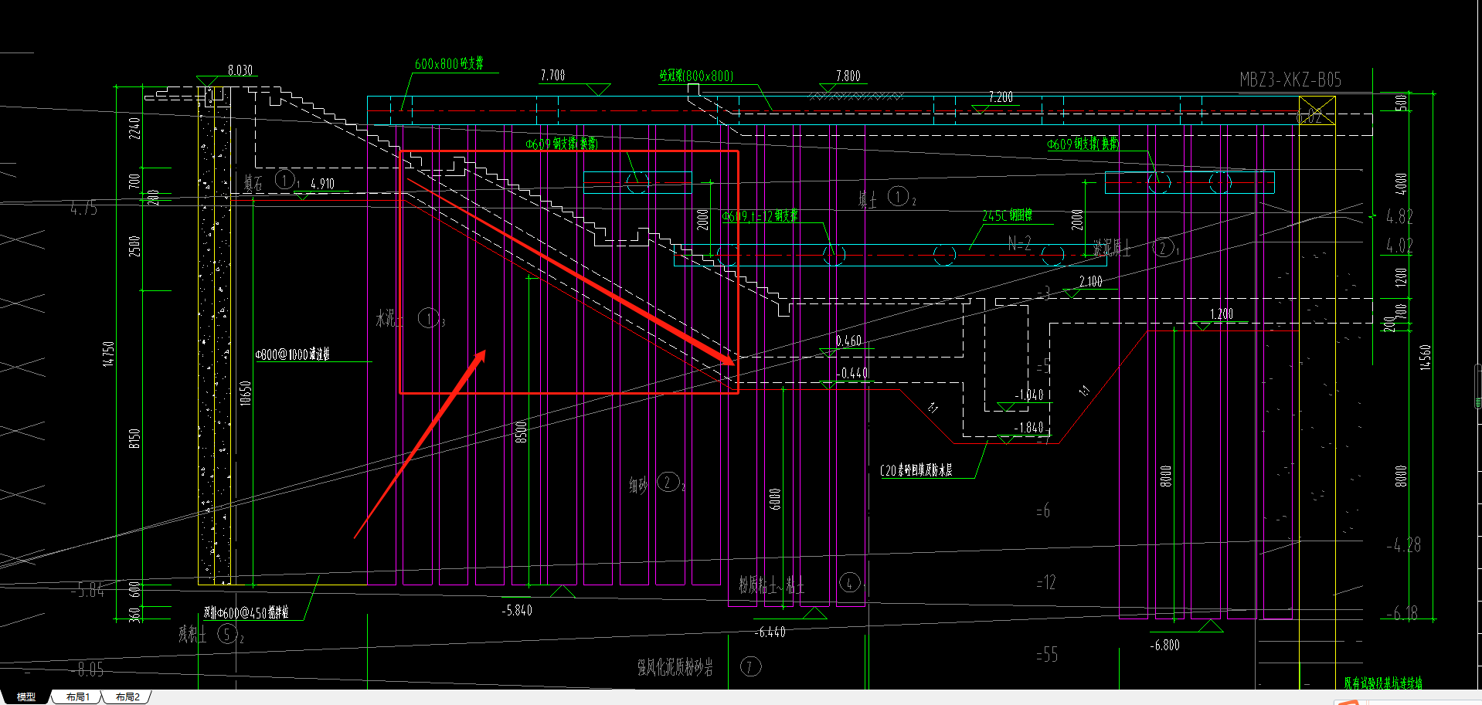Select the N=2 annotation text
This screenshot has width=1482, height=705.
pyautogui.click(x=1020, y=244)
